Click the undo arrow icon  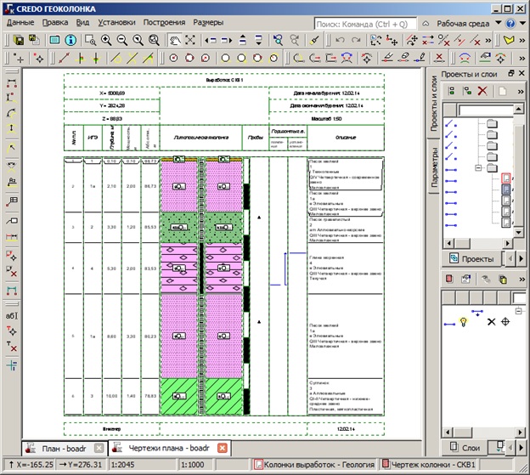coord(340,40)
